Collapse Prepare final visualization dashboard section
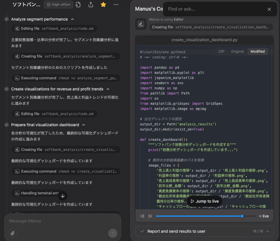 click(x=84, y=125)
